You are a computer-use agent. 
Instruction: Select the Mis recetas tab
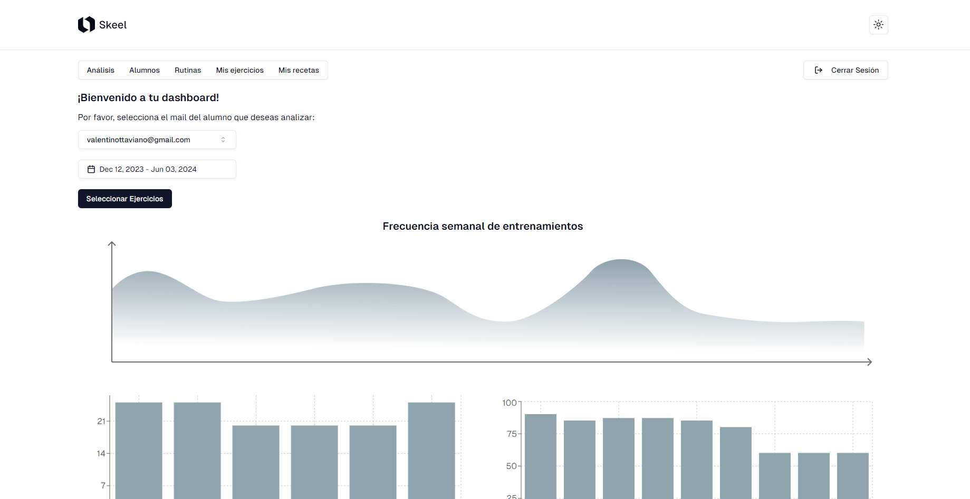[299, 70]
